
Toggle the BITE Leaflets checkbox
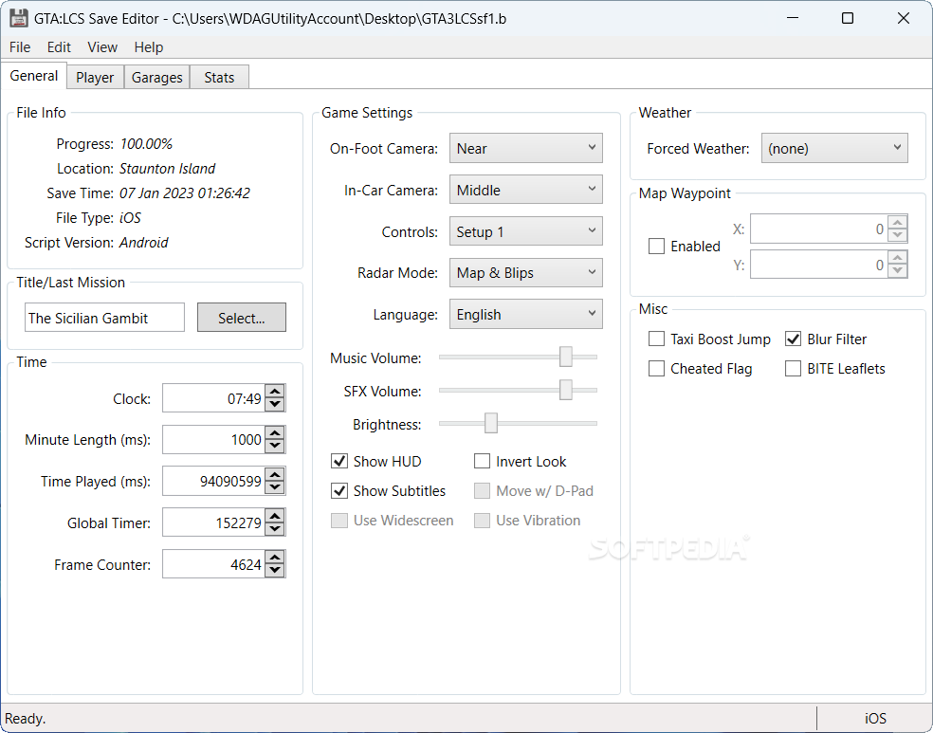(794, 369)
